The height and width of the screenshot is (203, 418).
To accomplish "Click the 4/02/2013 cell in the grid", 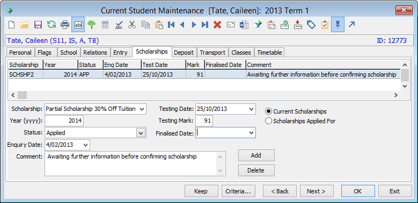I will (122, 74).
